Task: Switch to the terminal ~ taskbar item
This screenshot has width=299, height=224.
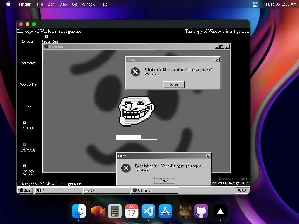Action: tap(58, 190)
